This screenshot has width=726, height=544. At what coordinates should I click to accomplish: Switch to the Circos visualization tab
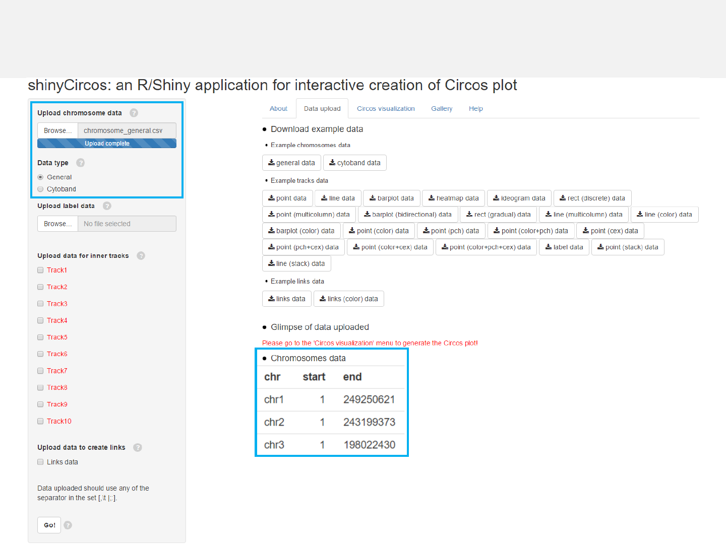386,108
